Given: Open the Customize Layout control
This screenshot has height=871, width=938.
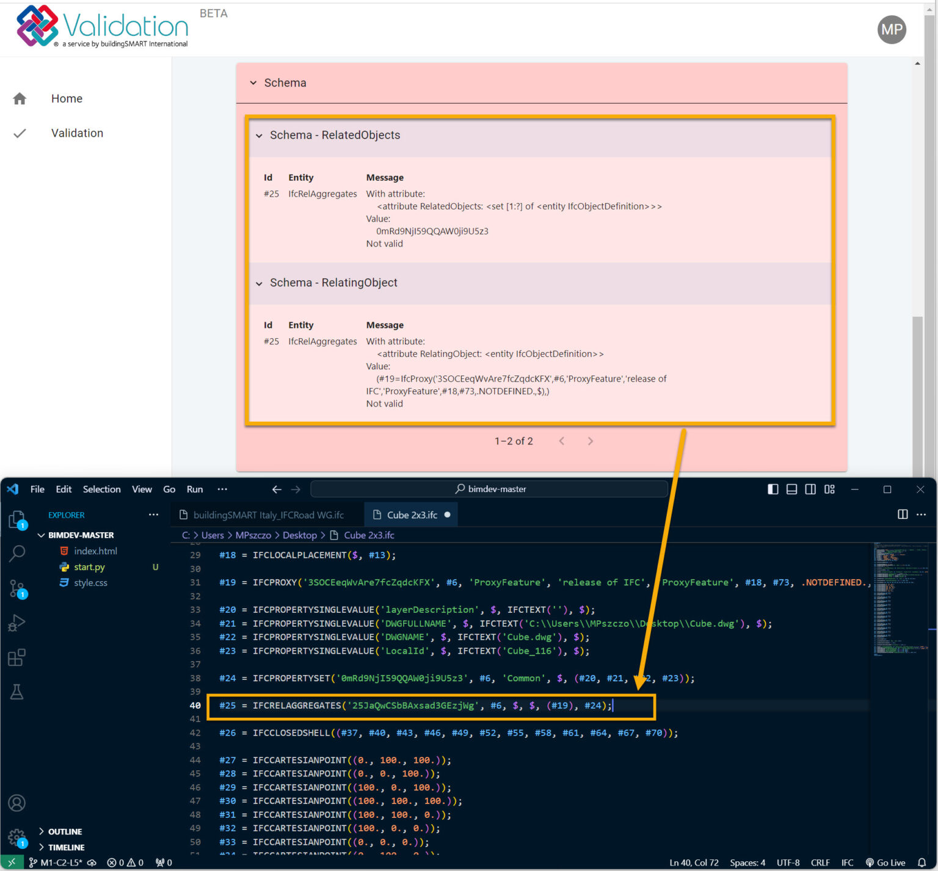Looking at the screenshot, I should (x=829, y=489).
